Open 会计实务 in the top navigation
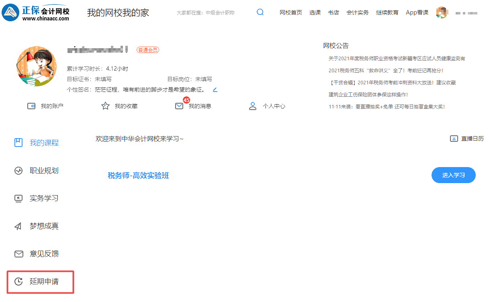Image resolution: width=489 pixels, height=302 pixels. pos(358,12)
